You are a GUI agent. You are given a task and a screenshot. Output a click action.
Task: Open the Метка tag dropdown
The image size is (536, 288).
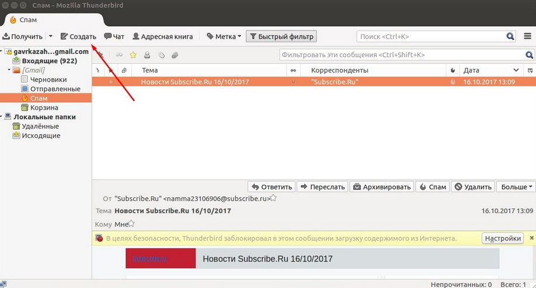[x=224, y=36]
